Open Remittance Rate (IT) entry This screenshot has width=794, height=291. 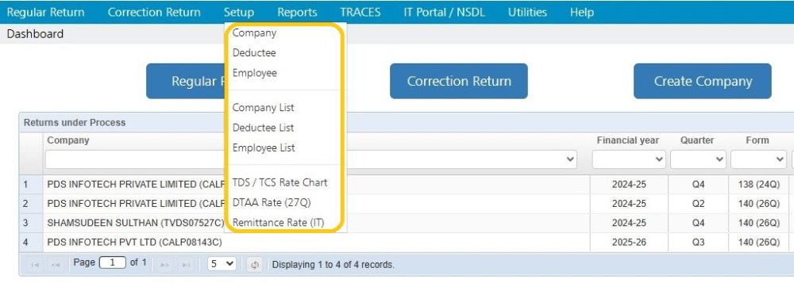(278, 223)
